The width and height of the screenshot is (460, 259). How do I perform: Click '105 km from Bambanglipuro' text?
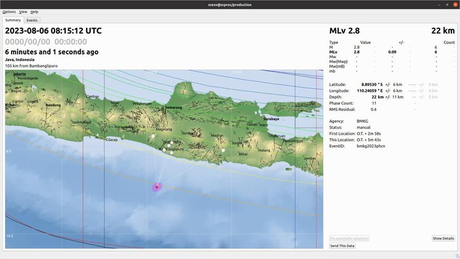click(32, 66)
